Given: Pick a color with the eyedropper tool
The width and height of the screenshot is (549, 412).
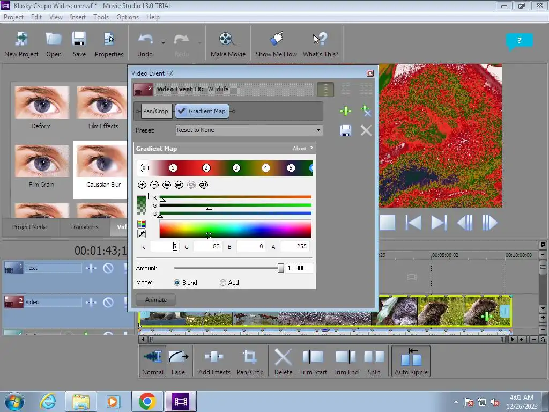Looking at the screenshot, I should click(x=142, y=234).
